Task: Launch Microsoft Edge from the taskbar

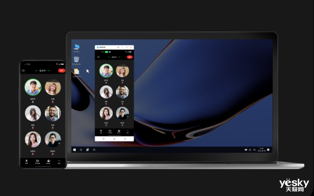Action: click(x=87, y=149)
